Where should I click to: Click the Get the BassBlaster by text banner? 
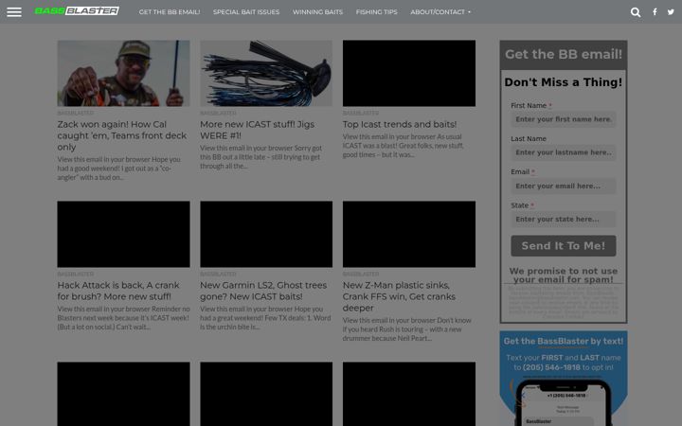tap(564, 378)
